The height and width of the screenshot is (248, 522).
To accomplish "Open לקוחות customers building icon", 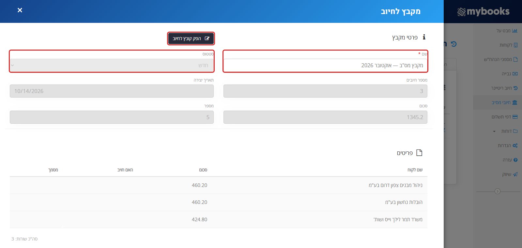I will click(x=515, y=45).
